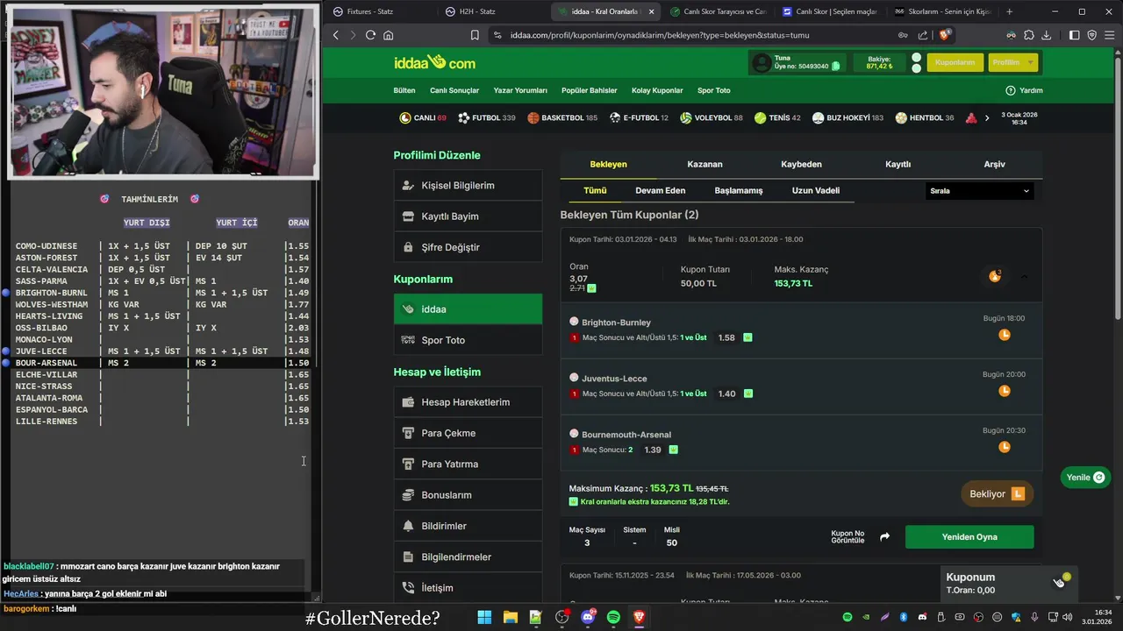Click the page vertical scrollbar
Viewport: 1123px width, 631px height.
coord(1117,188)
